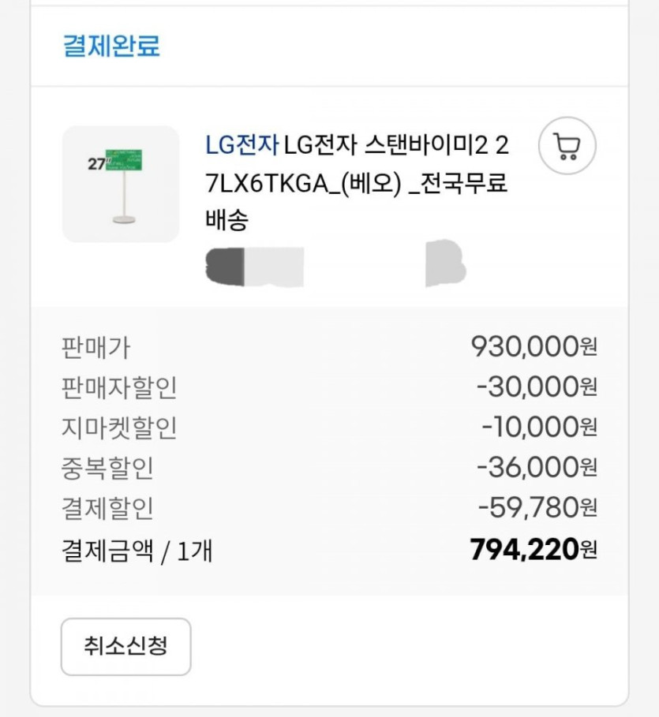Click the -30,000원 seller discount amount
This screenshot has width=659, height=717.
click(537, 387)
